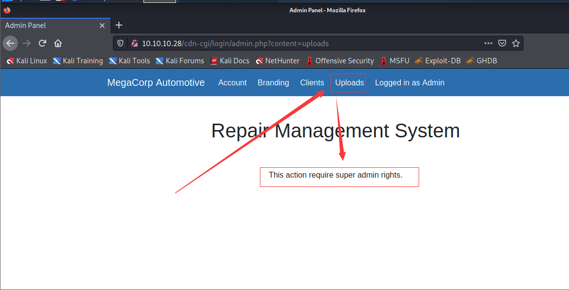Close the Admin Panel tab
This screenshot has width=569, height=290.
pyautogui.click(x=102, y=26)
